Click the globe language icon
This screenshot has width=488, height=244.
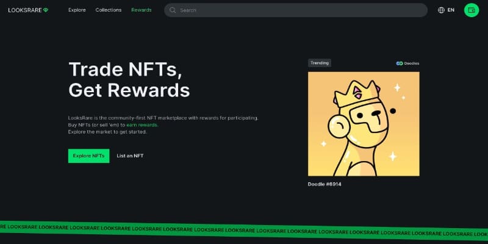pyautogui.click(x=441, y=10)
